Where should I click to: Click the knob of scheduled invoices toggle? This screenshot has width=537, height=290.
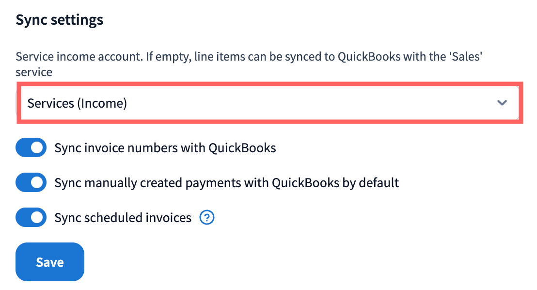tap(37, 218)
